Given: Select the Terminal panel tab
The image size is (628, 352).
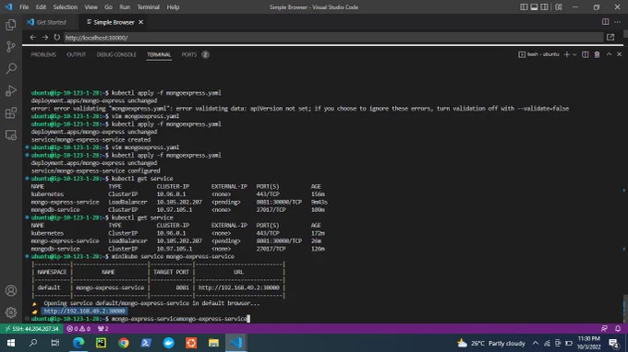Looking at the screenshot, I should coord(159,54).
